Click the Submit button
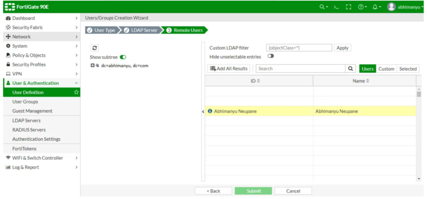This screenshot has height=199, width=427. point(253,191)
